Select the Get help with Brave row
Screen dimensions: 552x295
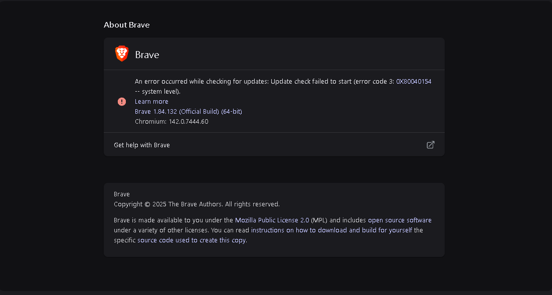[142, 145]
